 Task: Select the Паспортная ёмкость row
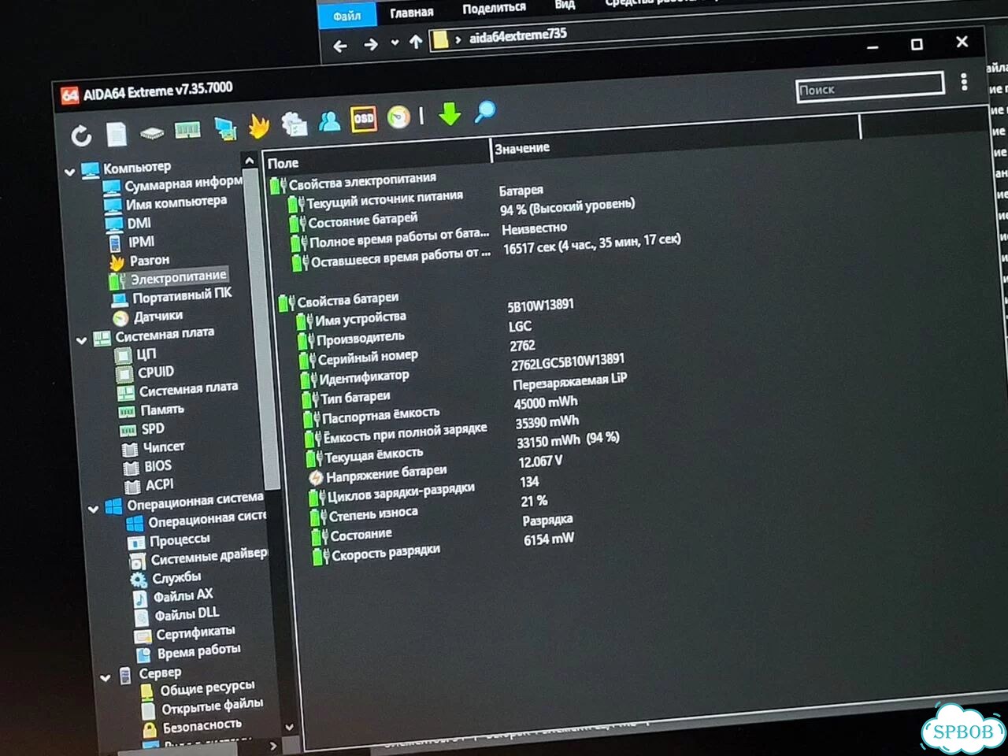372,415
